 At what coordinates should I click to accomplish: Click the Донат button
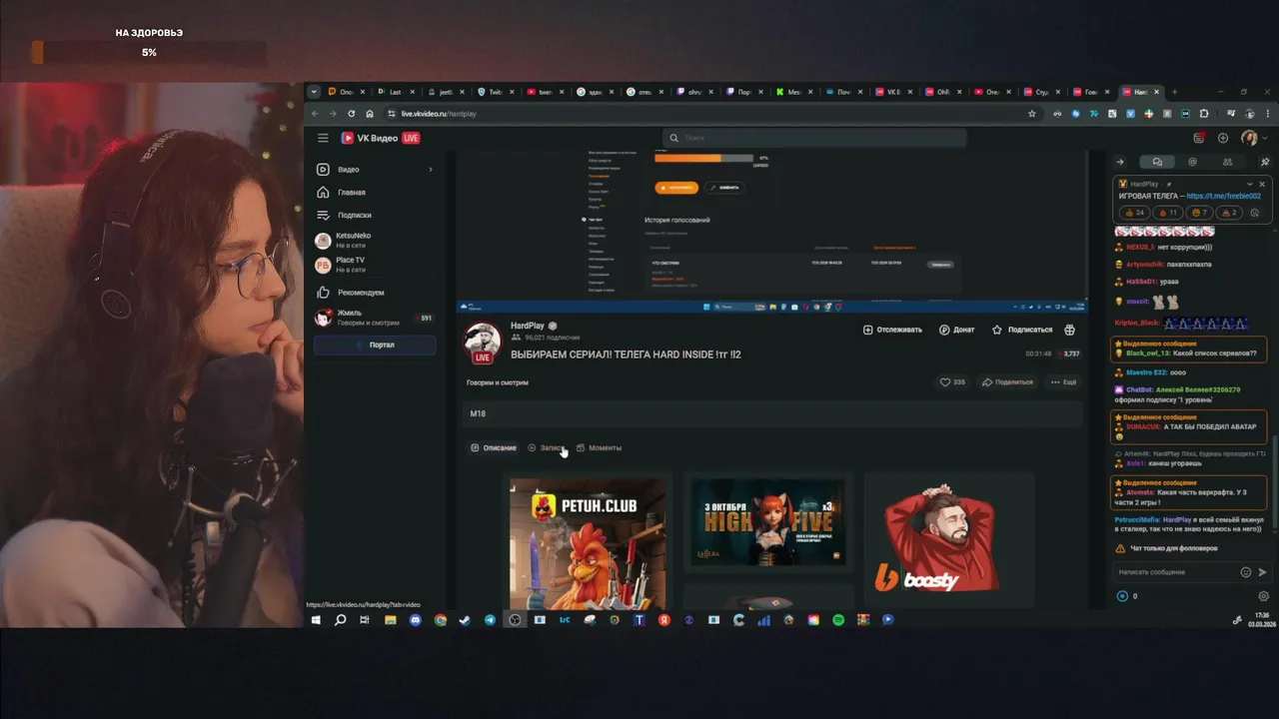coord(957,330)
